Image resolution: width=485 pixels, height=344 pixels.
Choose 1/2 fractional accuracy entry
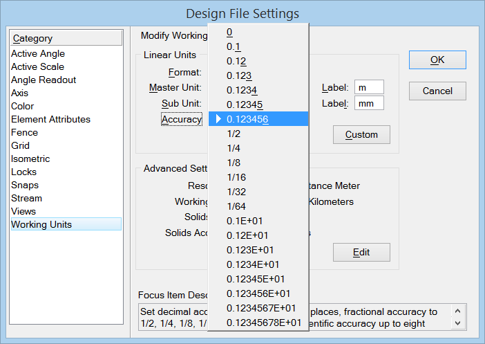(234, 134)
